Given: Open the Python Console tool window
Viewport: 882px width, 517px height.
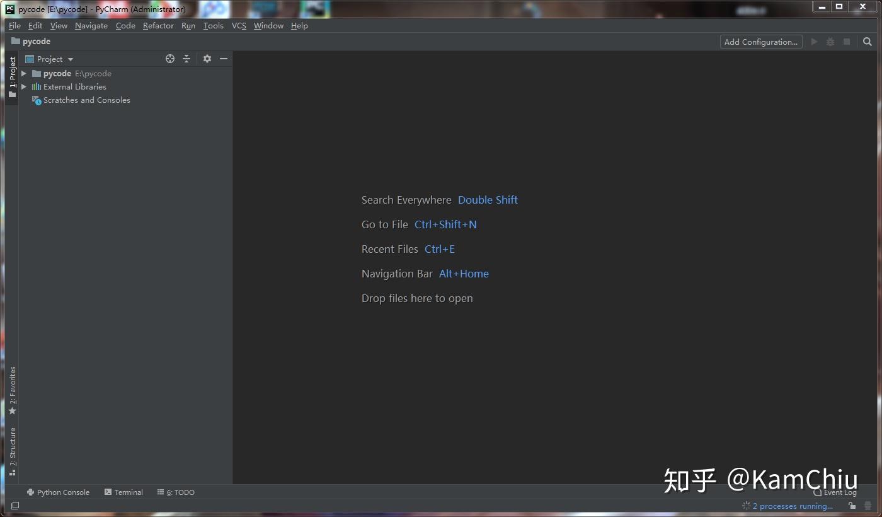Looking at the screenshot, I should tap(57, 492).
